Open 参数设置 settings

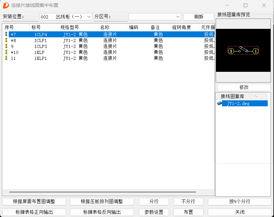click(154, 212)
